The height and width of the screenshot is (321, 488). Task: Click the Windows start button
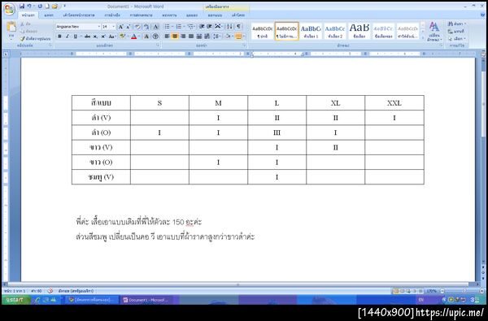click(x=16, y=300)
